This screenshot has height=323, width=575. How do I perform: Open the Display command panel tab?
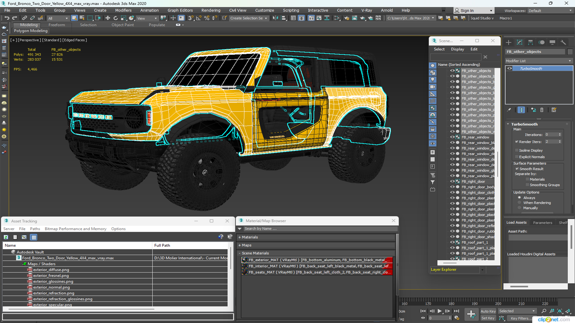(552, 42)
